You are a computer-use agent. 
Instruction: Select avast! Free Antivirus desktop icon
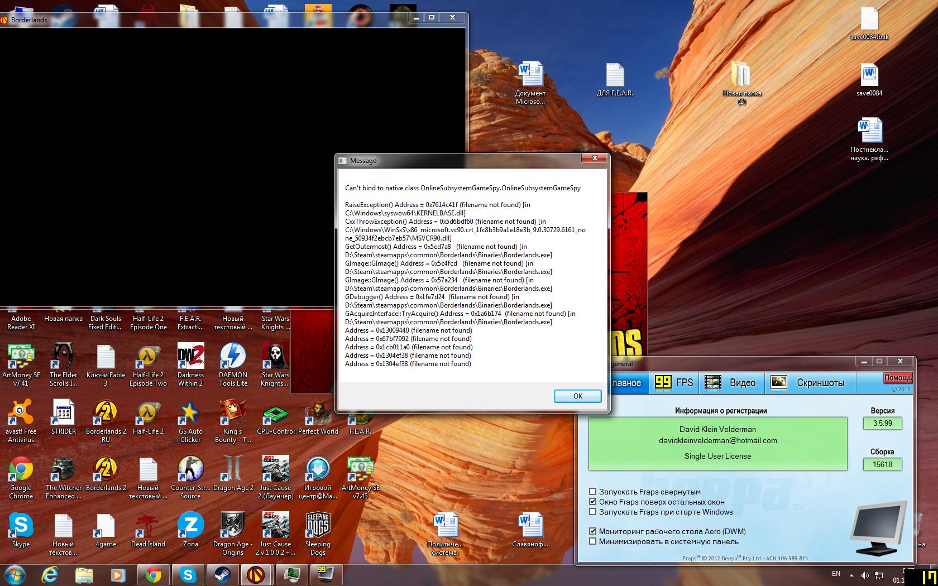click(21, 421)
